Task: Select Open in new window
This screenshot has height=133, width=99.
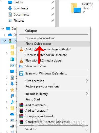Action: pyautogui.click(x=40, y=38)
